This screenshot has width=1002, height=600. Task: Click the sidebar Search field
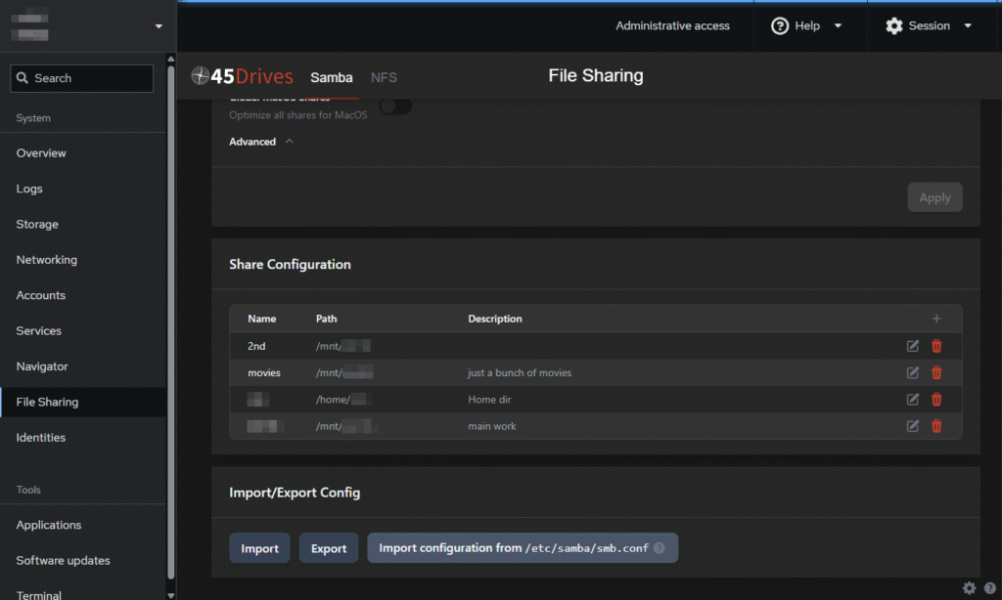pyautogui.click(x=82, y=78)
